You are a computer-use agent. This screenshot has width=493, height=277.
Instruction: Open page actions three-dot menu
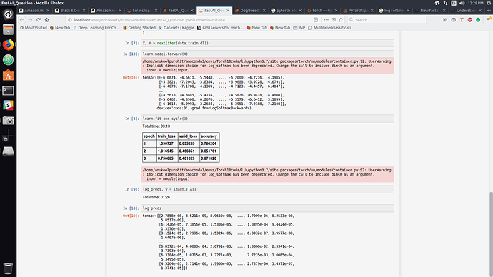[326, 20]
